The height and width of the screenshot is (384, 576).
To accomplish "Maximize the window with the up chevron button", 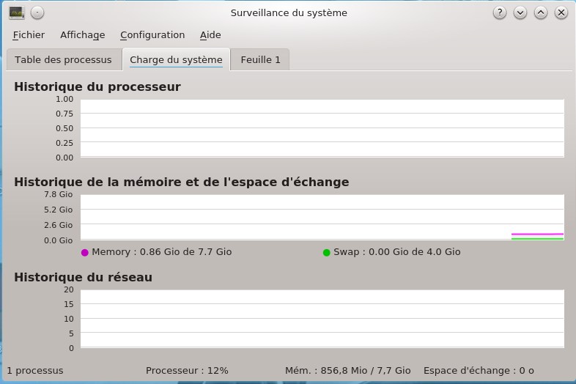I will (x=541, y=12).
